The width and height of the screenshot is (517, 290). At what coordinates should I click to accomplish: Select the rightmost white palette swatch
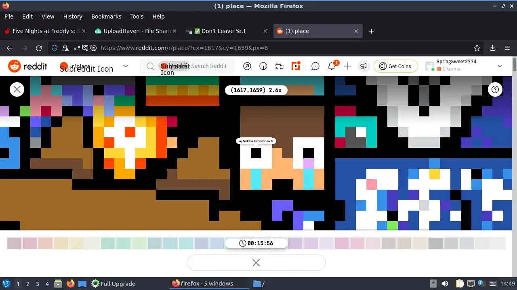click(498, 243)
